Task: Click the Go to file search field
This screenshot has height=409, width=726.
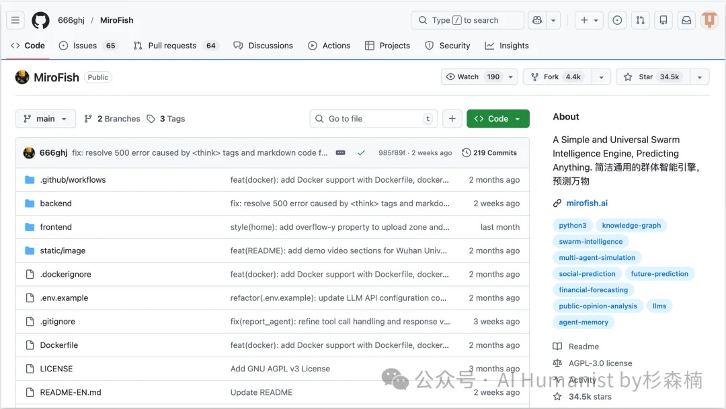Action: (373, 119)
